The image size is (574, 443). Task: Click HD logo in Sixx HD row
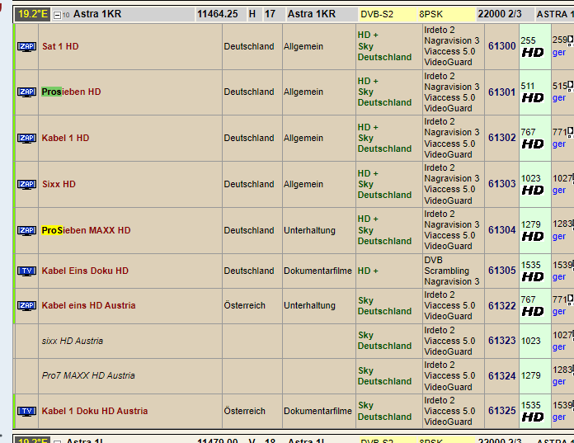pos(533,190)
